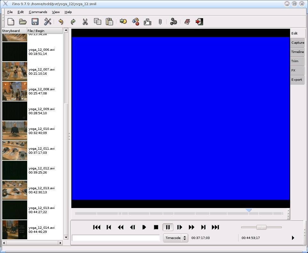Image resolution: width=308 pixels, height=253 pixels.
Task: Toggle the Pause button
Action: [x=168, y=227]
